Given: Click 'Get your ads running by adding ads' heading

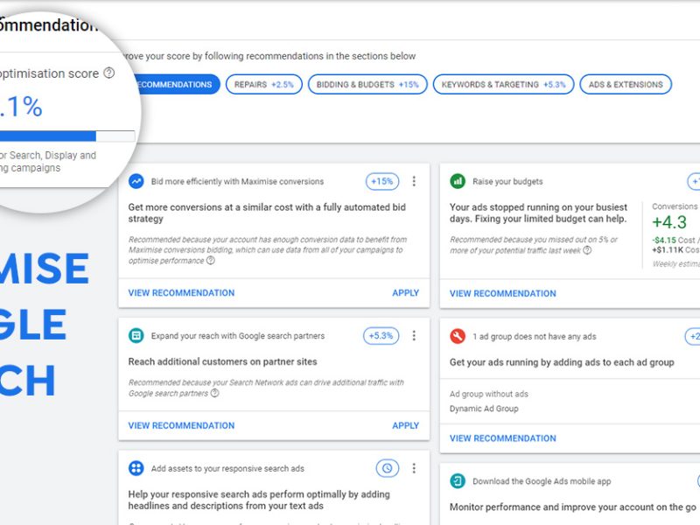Looking at the screenshot, I should tap(562, 362).
